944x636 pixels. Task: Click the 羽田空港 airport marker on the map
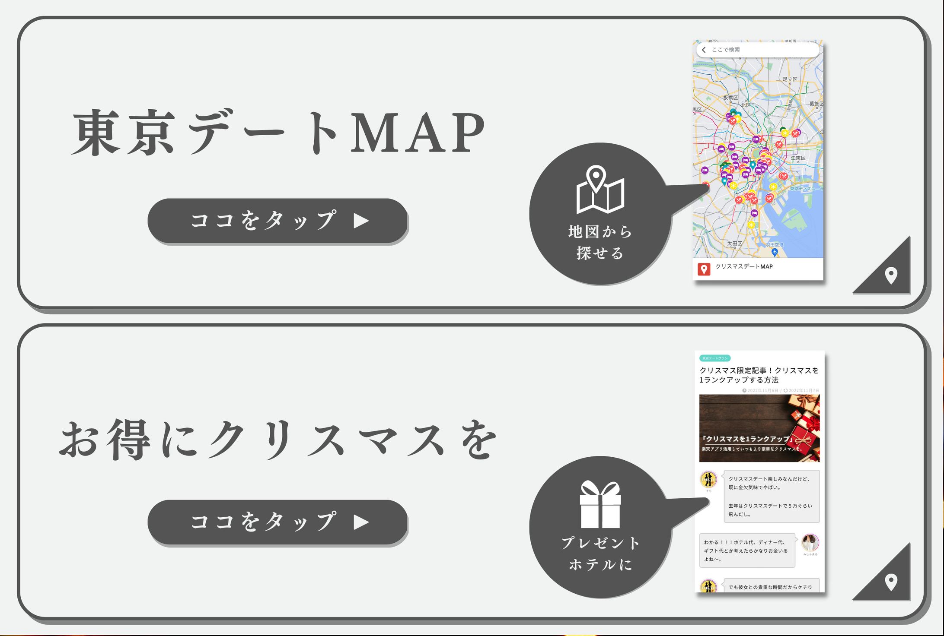(775, 251)
